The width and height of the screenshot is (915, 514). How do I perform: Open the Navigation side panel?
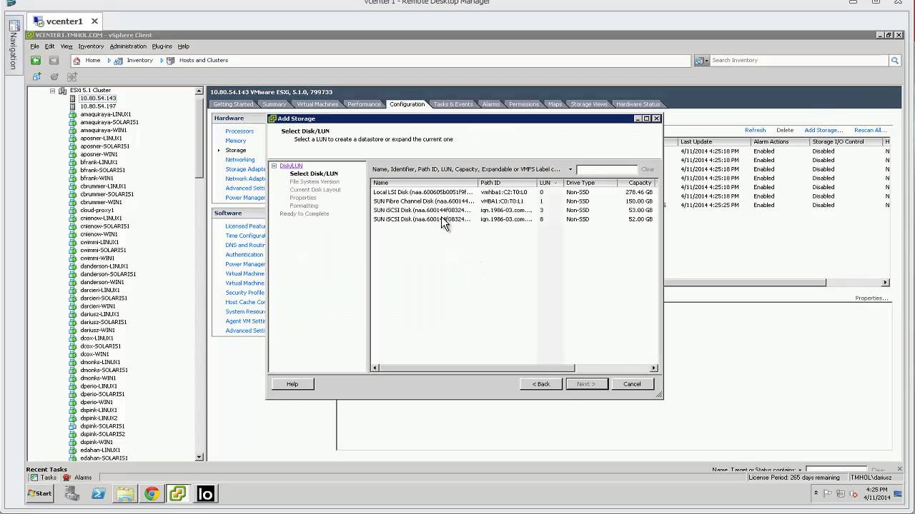(x=13, y=45)
